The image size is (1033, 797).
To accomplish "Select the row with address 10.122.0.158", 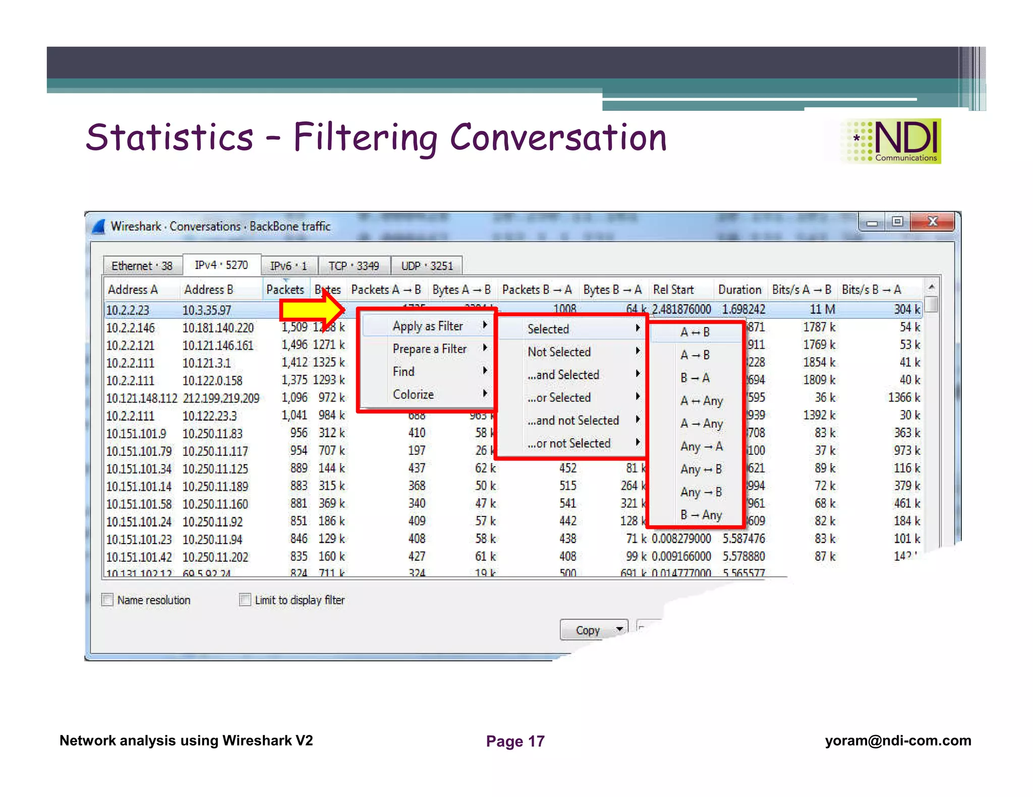I will click(513, 380).
